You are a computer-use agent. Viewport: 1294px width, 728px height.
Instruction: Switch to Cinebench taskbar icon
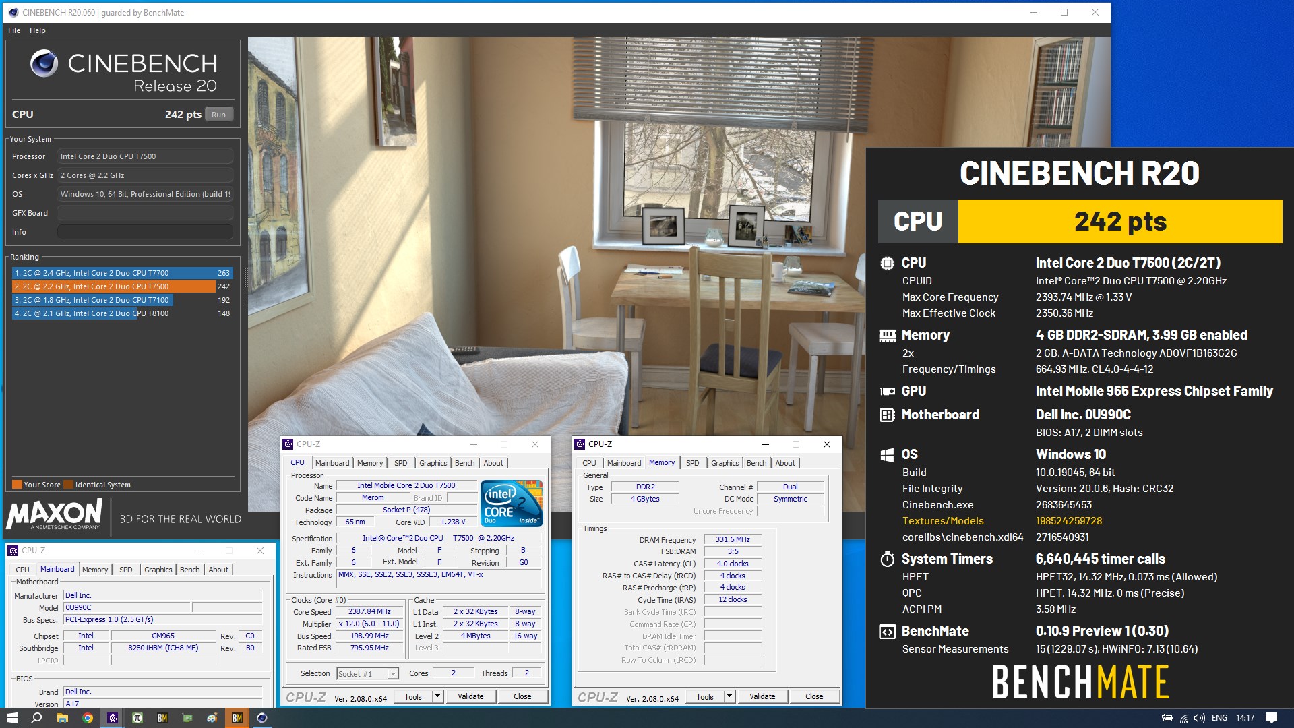pos(262,718)
